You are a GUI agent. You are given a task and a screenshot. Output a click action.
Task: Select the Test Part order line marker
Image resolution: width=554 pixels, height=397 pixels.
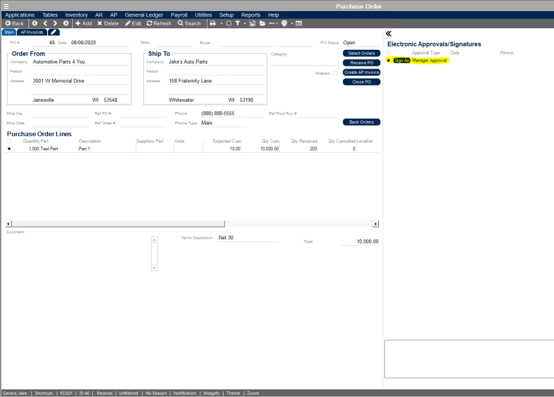(x=9, y=149)
